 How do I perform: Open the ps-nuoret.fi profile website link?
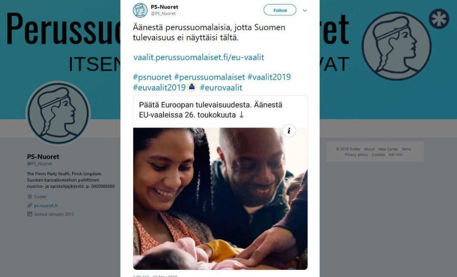point(46,206)
